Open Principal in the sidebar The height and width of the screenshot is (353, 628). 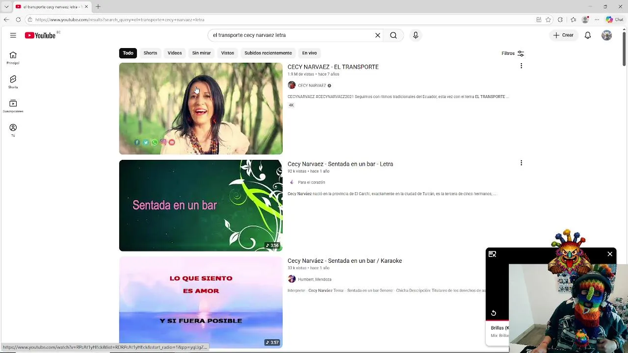(x=13, y=58)
